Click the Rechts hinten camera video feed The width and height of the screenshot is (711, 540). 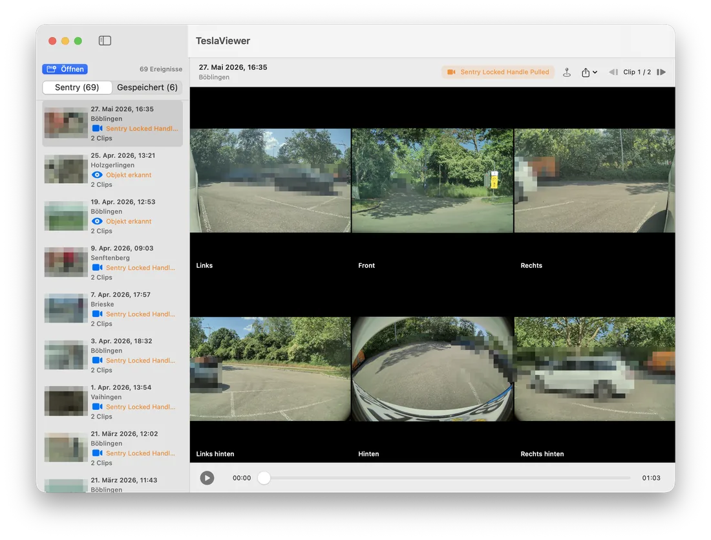pos(595,369)
